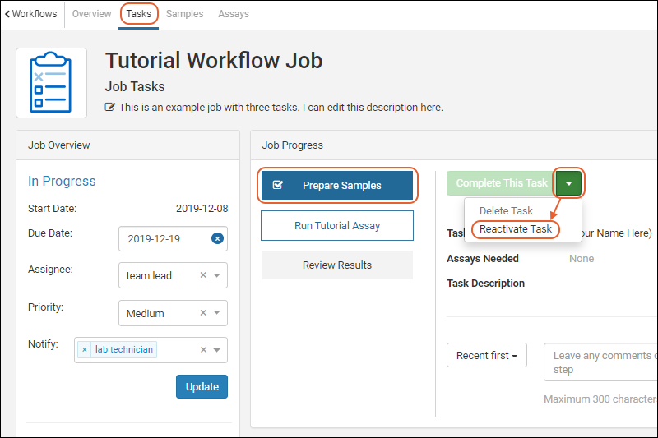Select the Run Tutorial Assay task

[337, 225]
